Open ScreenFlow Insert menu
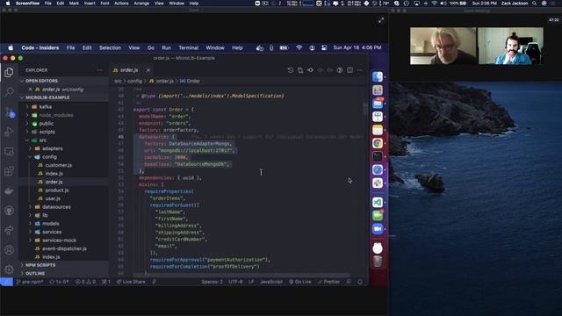The height and width of the screenshot is (316, 562). [x=90, y=4]
